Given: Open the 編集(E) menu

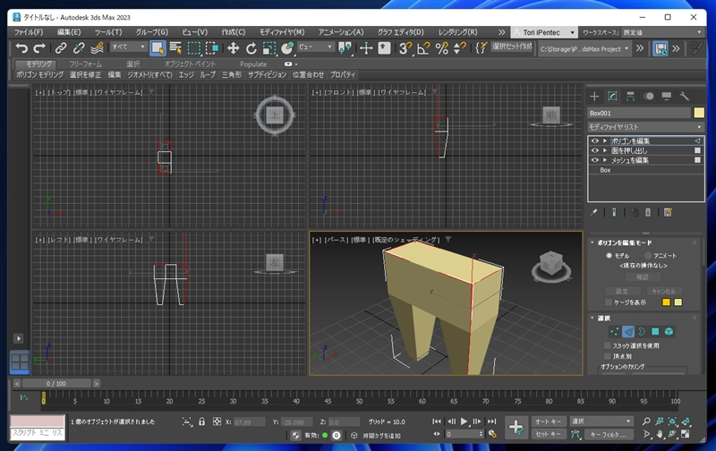Looking at the screenshot, I should coord(69,32).
